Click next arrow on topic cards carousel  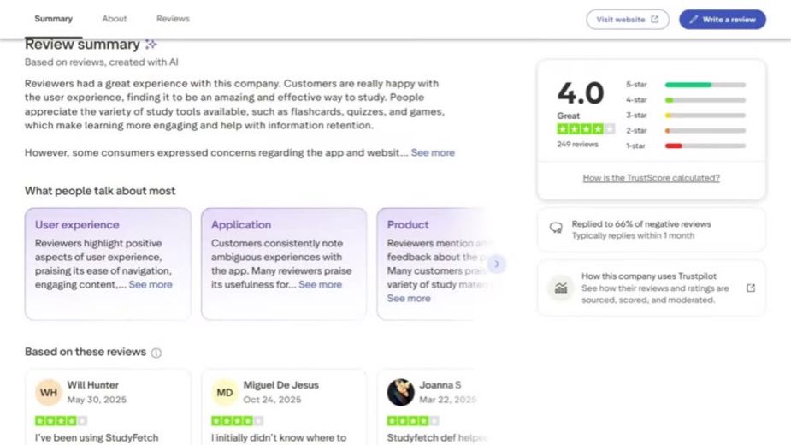[x=496, y=264]
